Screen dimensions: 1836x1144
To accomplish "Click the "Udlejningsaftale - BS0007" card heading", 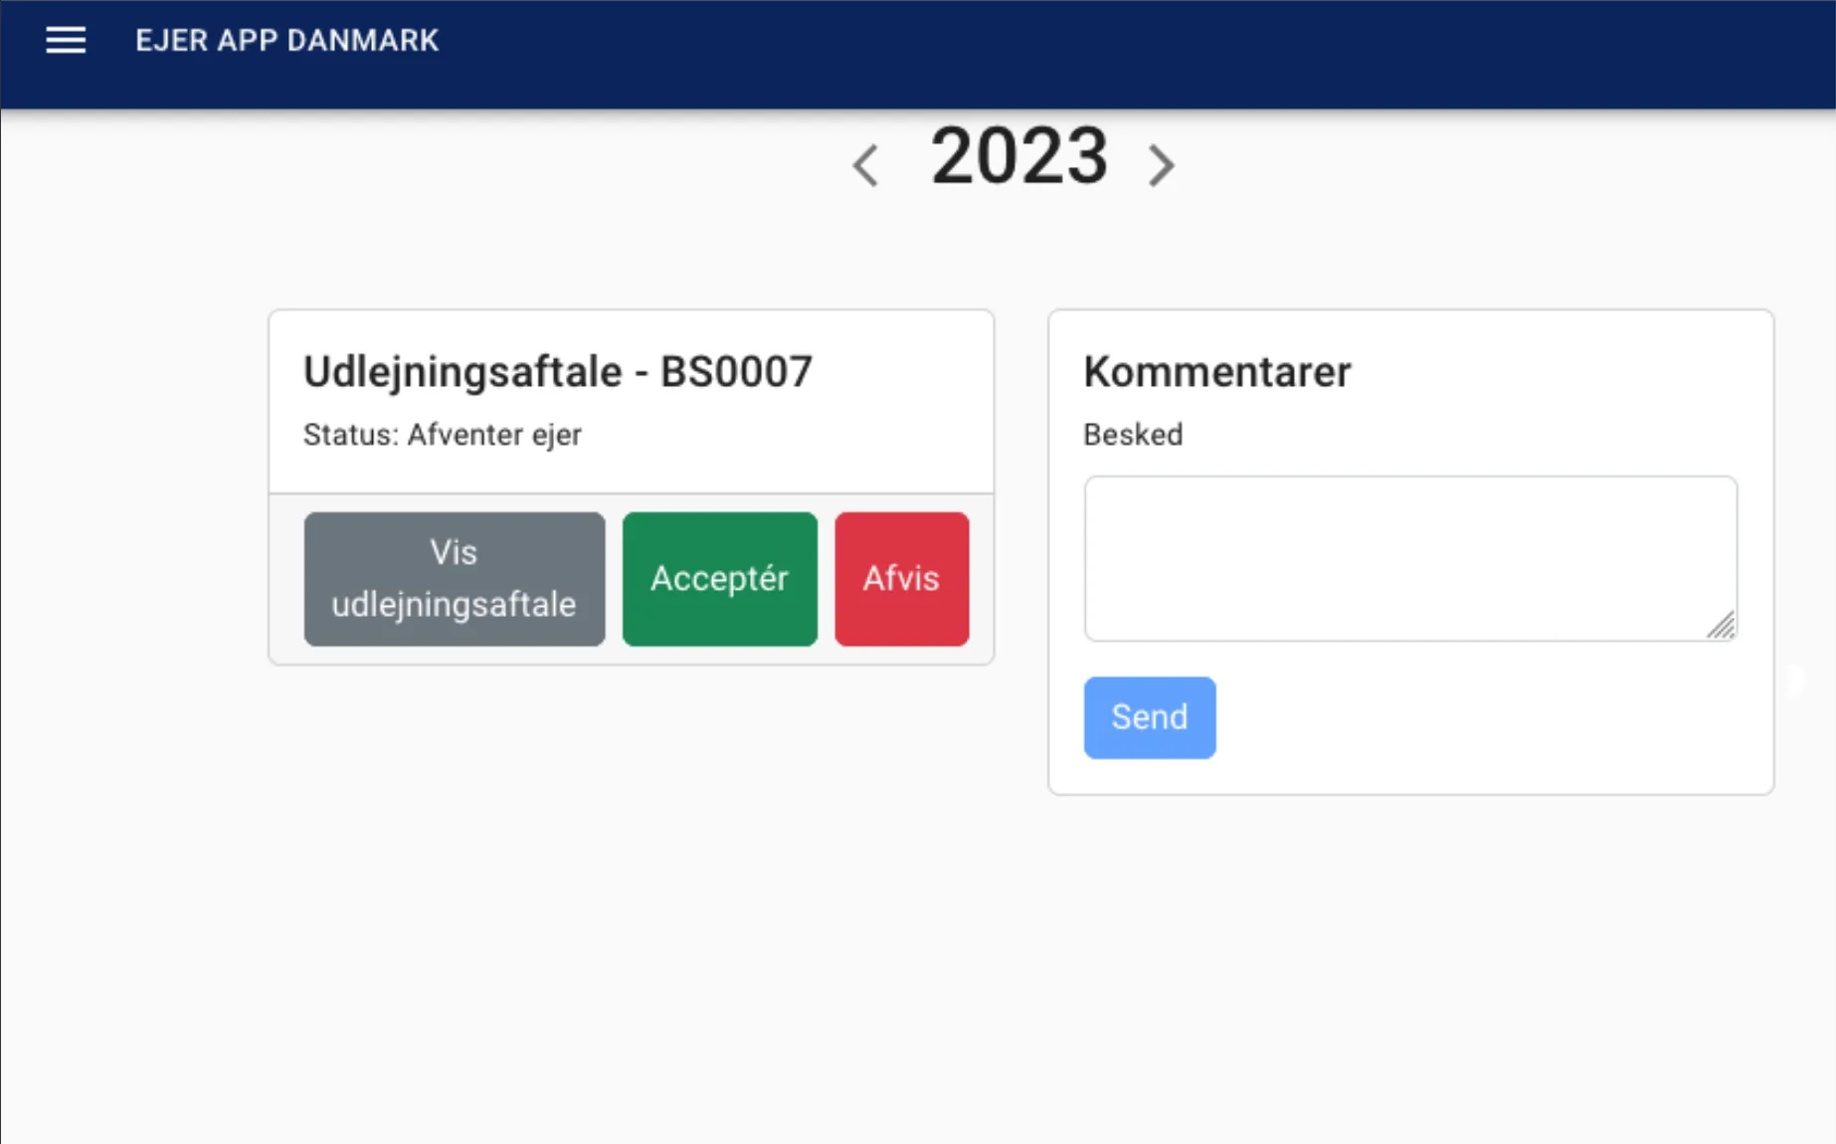I will pyautogui.click(x=557, y=370).
